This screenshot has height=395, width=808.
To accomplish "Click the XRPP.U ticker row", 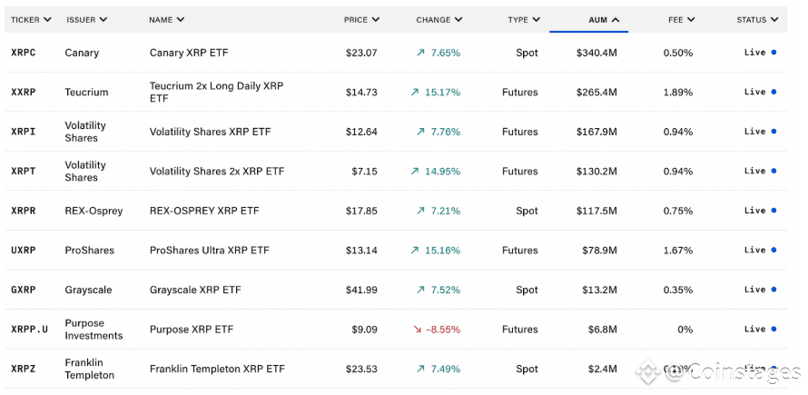I will tap(30, 330).
